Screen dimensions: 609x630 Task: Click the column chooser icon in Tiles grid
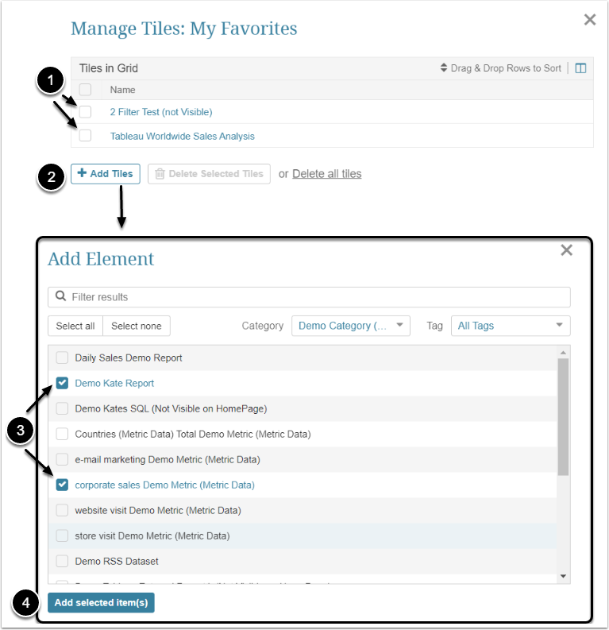pyautogui.click(x=580, y=68)
